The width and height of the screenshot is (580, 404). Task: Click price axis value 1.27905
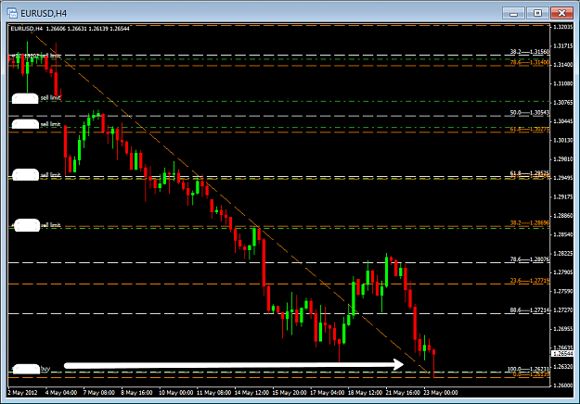click(x=563, y=272)
